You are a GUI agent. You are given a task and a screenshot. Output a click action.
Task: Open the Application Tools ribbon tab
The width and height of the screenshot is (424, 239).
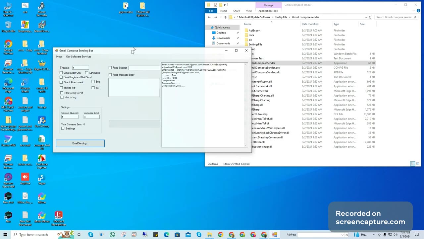point(268,11)
